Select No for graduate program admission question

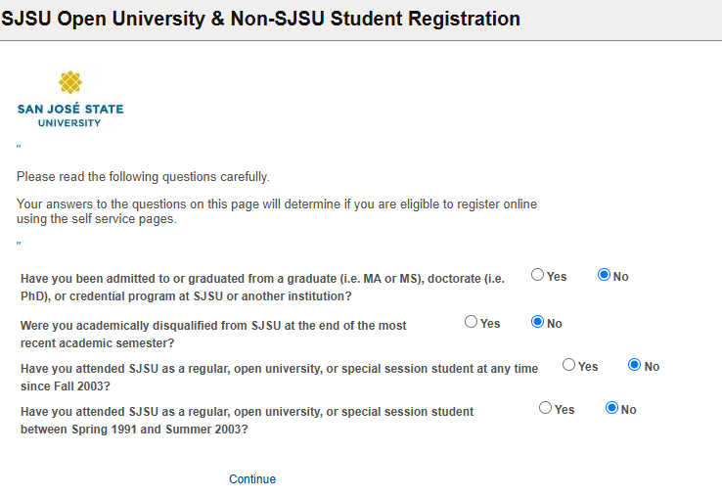pos(604,275)
